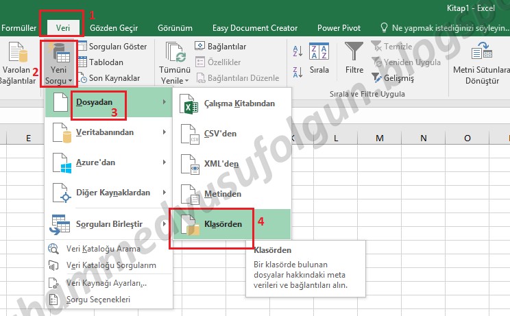Select the Metinden text file icon
The width and height of the screenshot is (510, 316).
pos(191,194)
